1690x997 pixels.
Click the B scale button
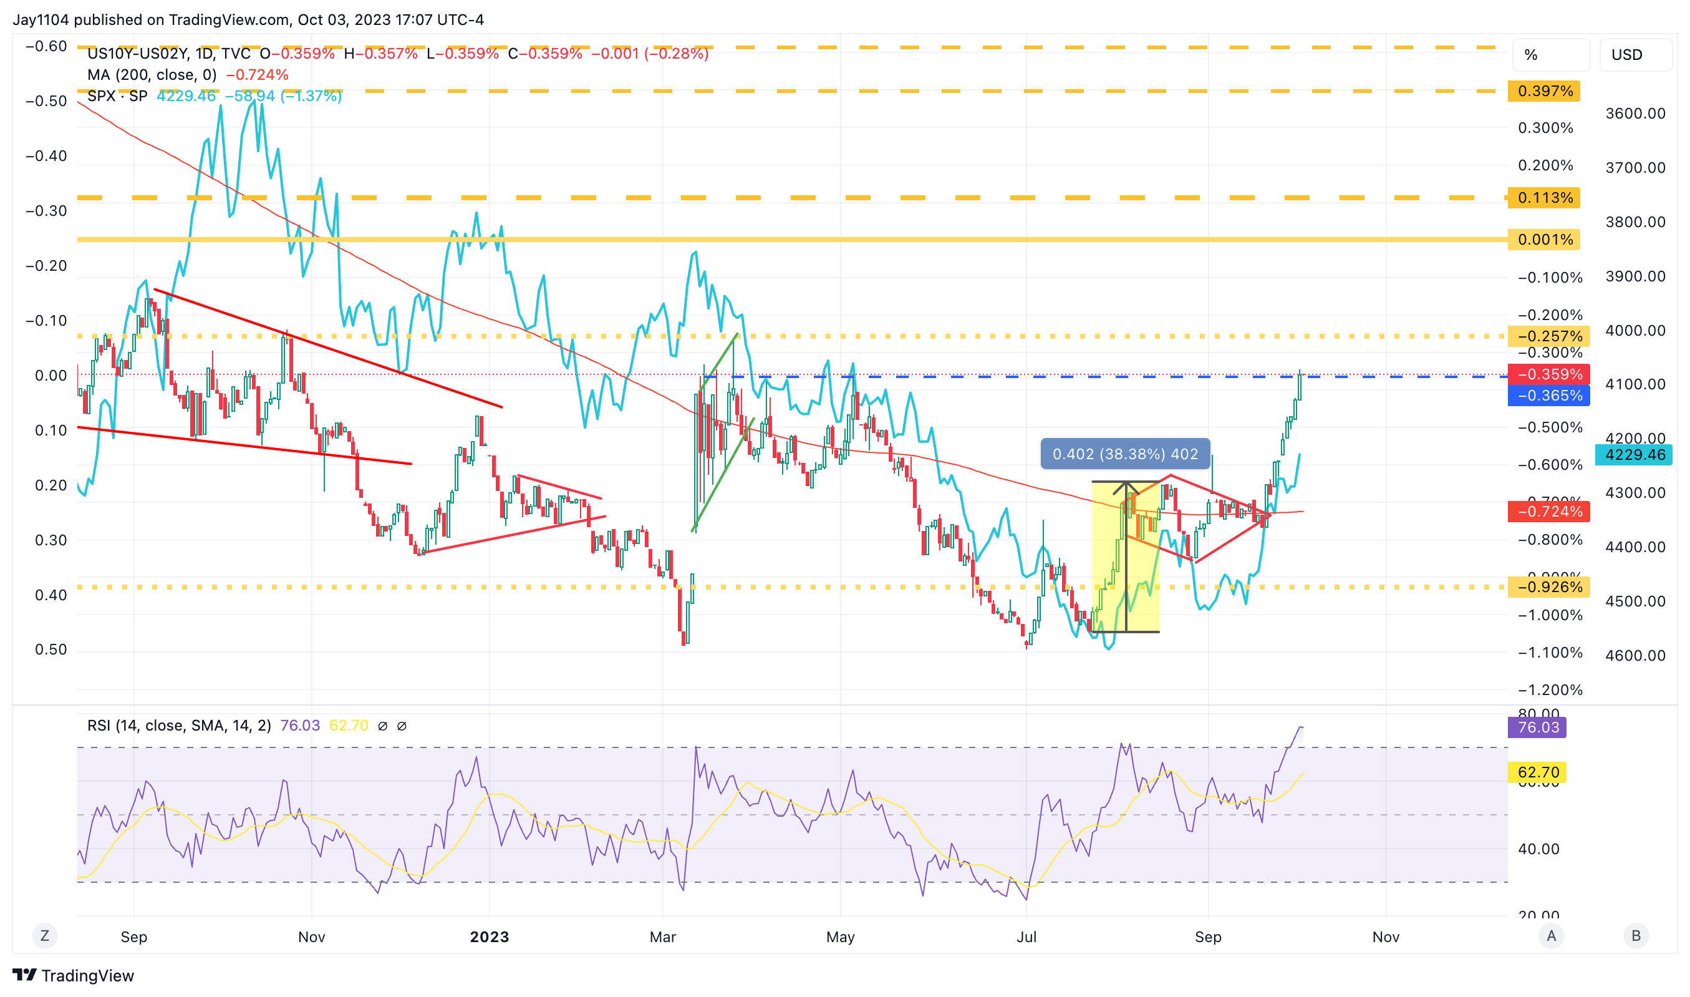pos(1636,935)
